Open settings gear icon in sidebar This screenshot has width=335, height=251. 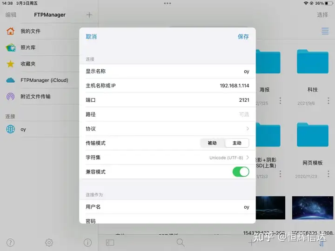(49, 243)
